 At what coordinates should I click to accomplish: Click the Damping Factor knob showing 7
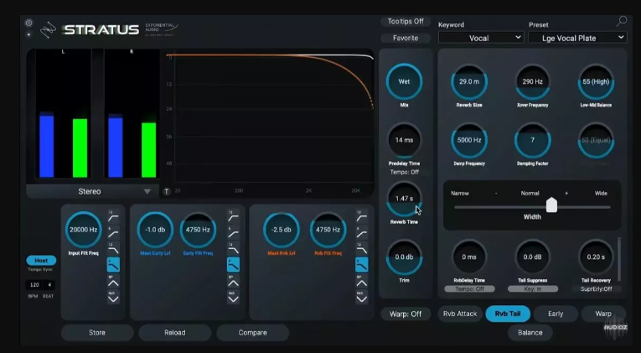pyautogui.click(x=533, y=140)
